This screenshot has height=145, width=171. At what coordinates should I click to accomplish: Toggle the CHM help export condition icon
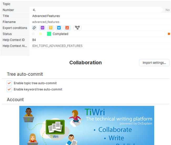pos(51,28)
